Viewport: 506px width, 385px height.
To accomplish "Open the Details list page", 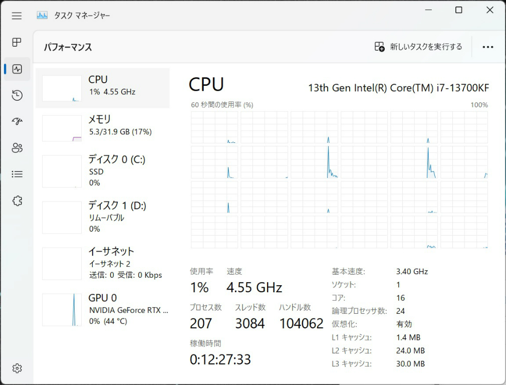I will point(17,174).
